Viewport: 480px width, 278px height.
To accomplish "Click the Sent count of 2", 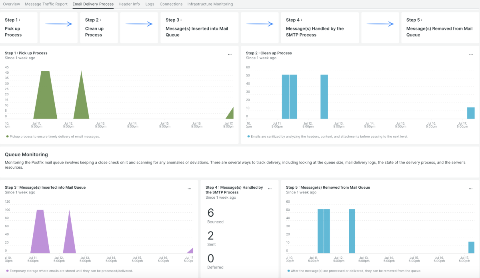I will point(211,236).
